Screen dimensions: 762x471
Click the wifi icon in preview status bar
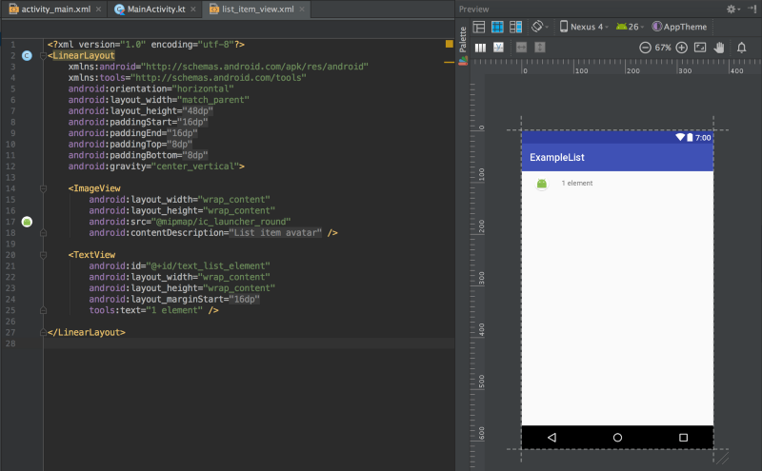coord(680,137)
